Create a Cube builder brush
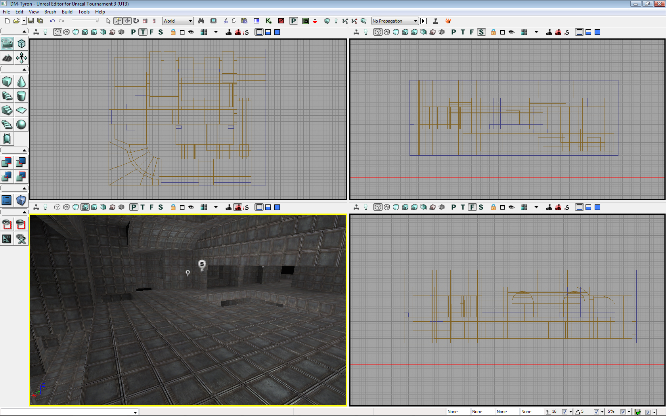The image size is (666, 416). click(7, 82)
